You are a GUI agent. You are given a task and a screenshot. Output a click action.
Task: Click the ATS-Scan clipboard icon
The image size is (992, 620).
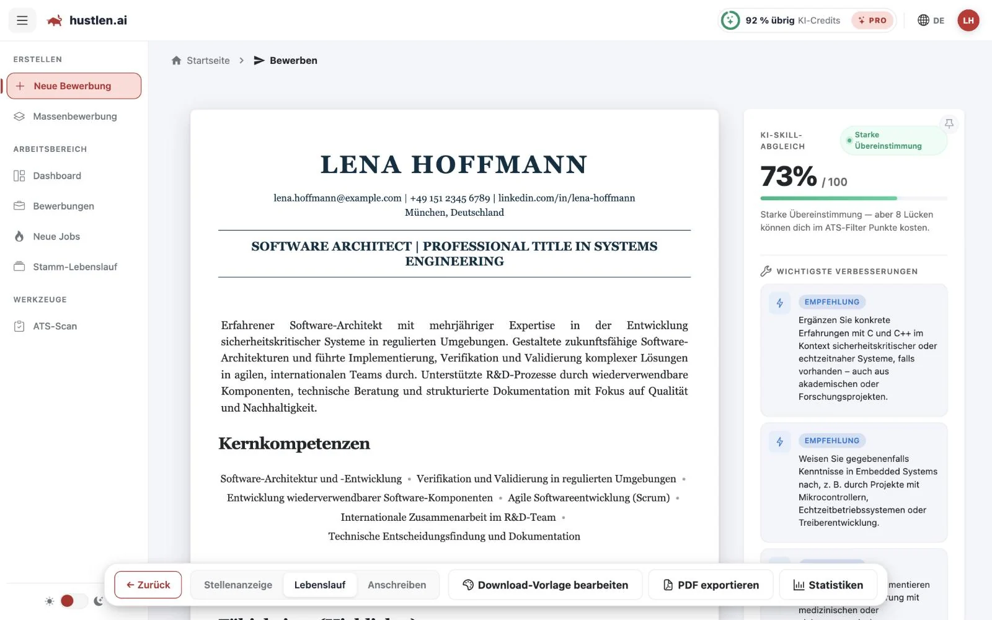[x=19, y=326]
